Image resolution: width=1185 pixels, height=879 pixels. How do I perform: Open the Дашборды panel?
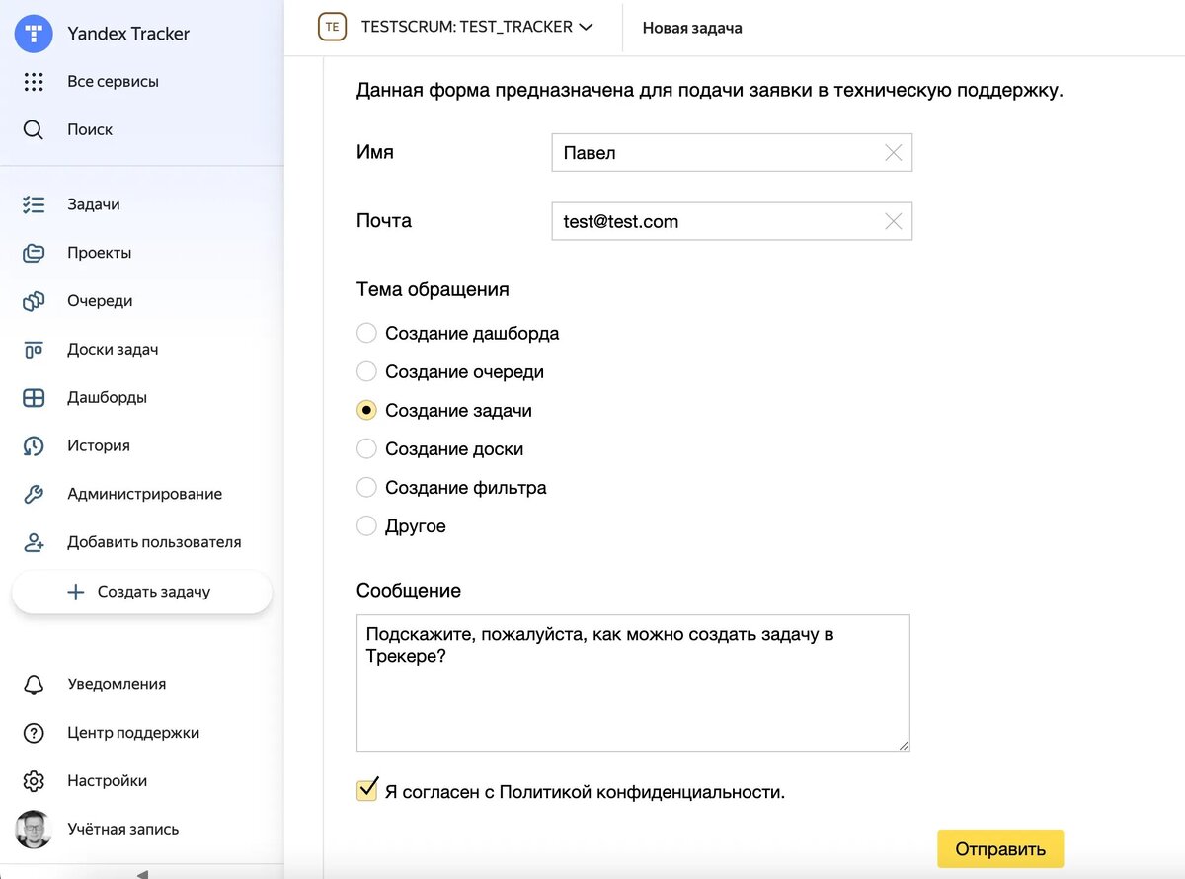pos(106,397)
